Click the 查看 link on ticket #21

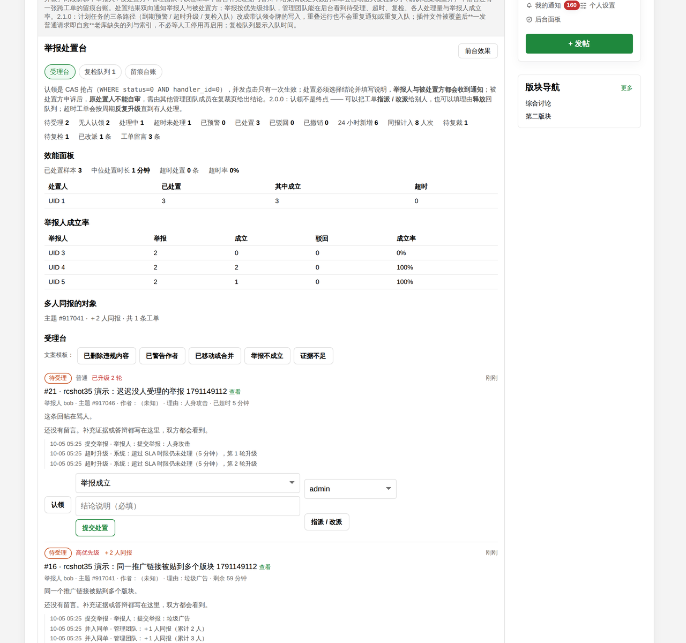point(235,392)
